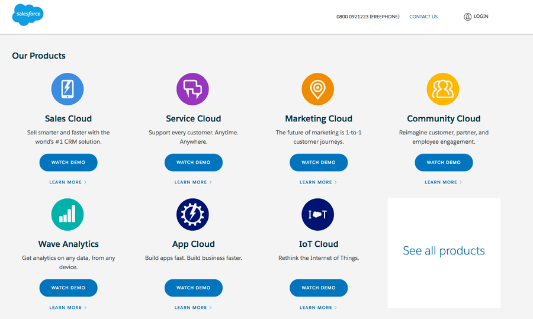
Task: Open the See all products tile
Action: coord(444,253)
